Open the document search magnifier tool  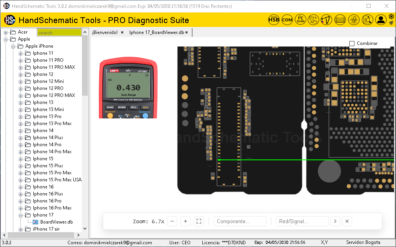point(367,20)
